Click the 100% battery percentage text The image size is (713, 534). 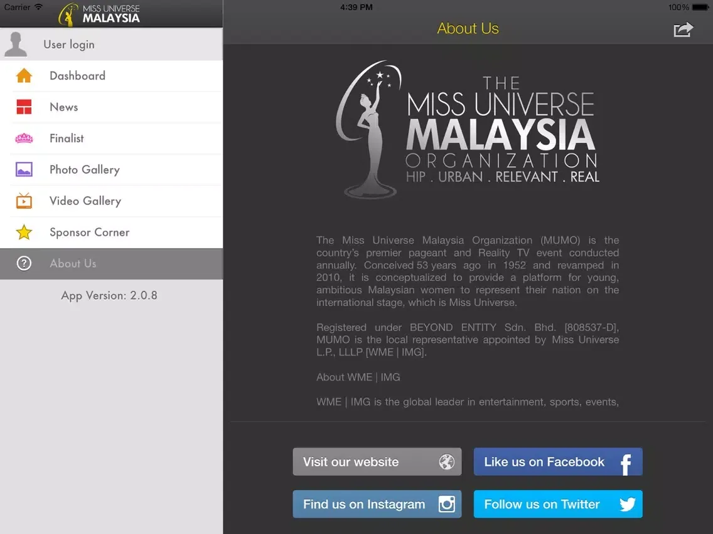click(679, 8)
